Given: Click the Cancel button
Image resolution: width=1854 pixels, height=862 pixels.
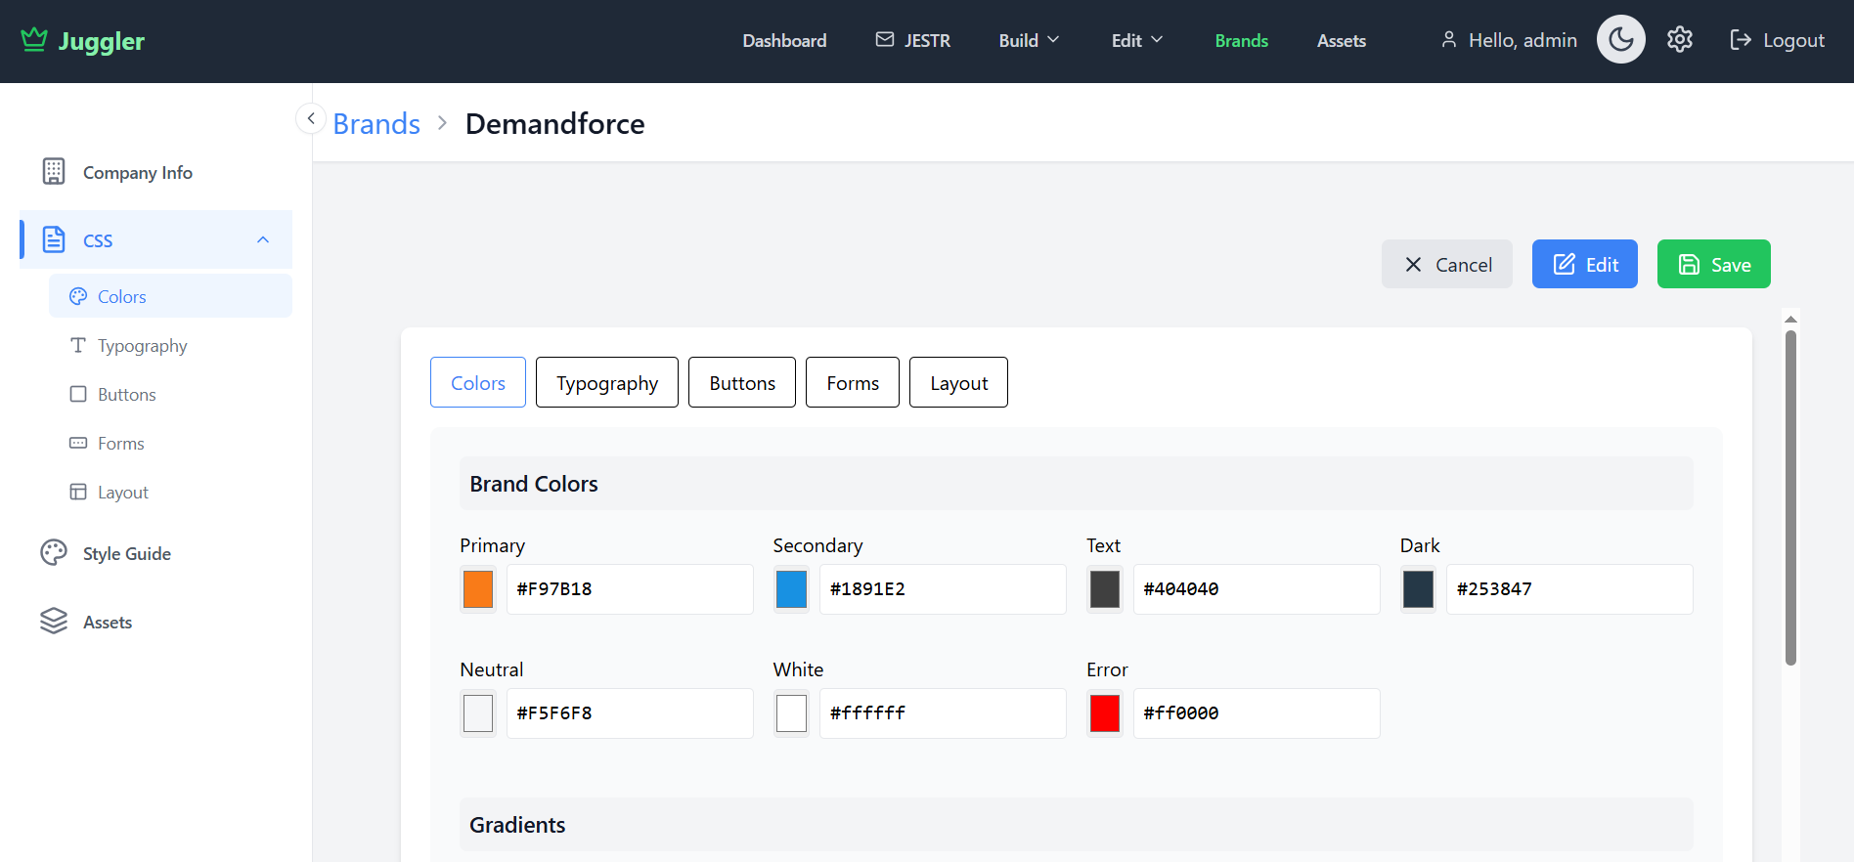Looking at the screenshot, I should click(x=1446, y=265).
